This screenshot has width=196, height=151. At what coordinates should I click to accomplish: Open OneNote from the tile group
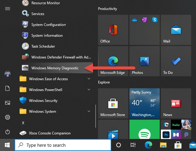pos(144,20)
